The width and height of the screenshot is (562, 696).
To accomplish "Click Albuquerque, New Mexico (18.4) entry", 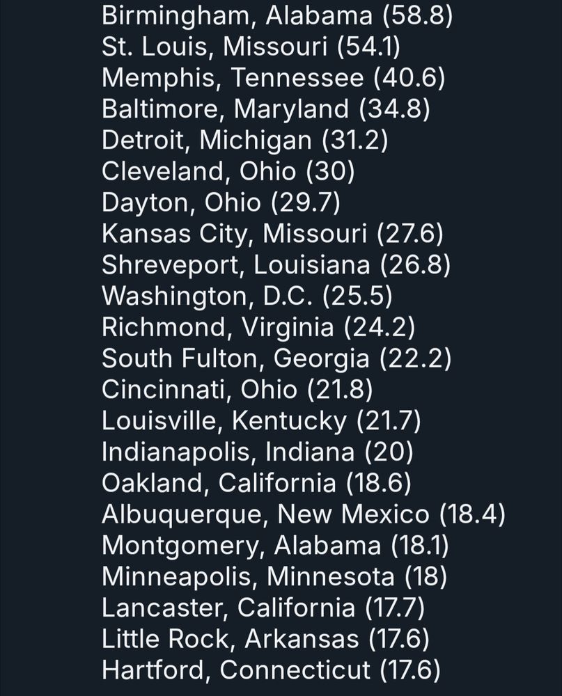I will (x=304, y=514).
